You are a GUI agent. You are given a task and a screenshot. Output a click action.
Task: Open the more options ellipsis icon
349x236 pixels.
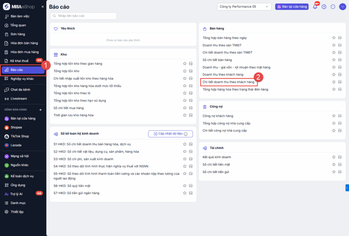click(333, 7)
